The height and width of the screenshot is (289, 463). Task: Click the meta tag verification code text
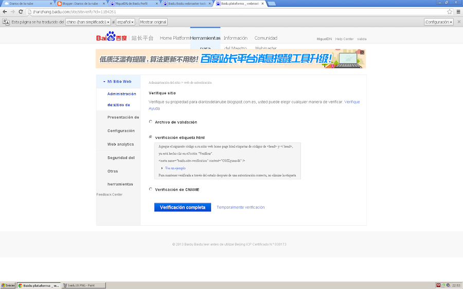tap(202, 161)
